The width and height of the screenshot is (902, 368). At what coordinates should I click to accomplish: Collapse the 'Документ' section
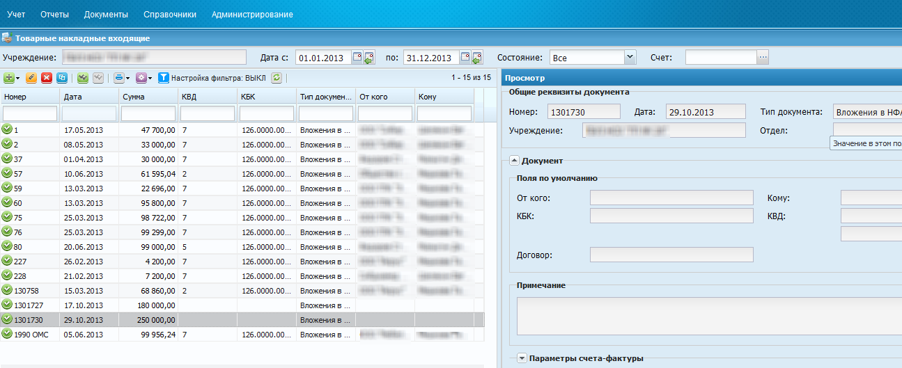coord(514,161)
